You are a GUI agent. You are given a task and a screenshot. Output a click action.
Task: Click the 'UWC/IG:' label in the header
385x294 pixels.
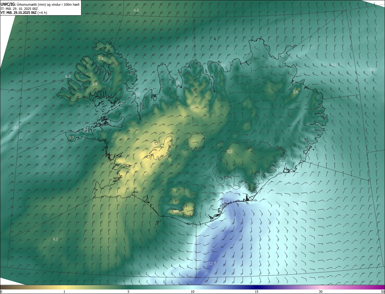tap(8, 4)
